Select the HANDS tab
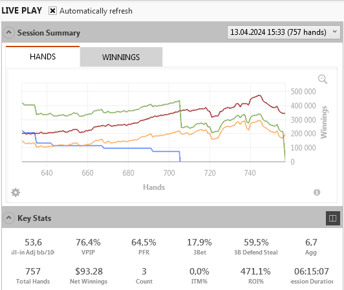Image resolution: width=344 pixels, height=290 pixels. (x=43, y=57)
